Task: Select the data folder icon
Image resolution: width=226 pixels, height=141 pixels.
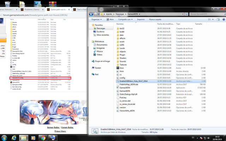Action: (x=118, y=35)
